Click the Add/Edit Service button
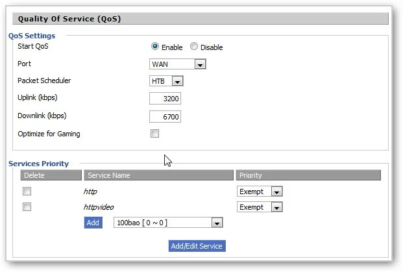403x272 pixels. (197, 246)
